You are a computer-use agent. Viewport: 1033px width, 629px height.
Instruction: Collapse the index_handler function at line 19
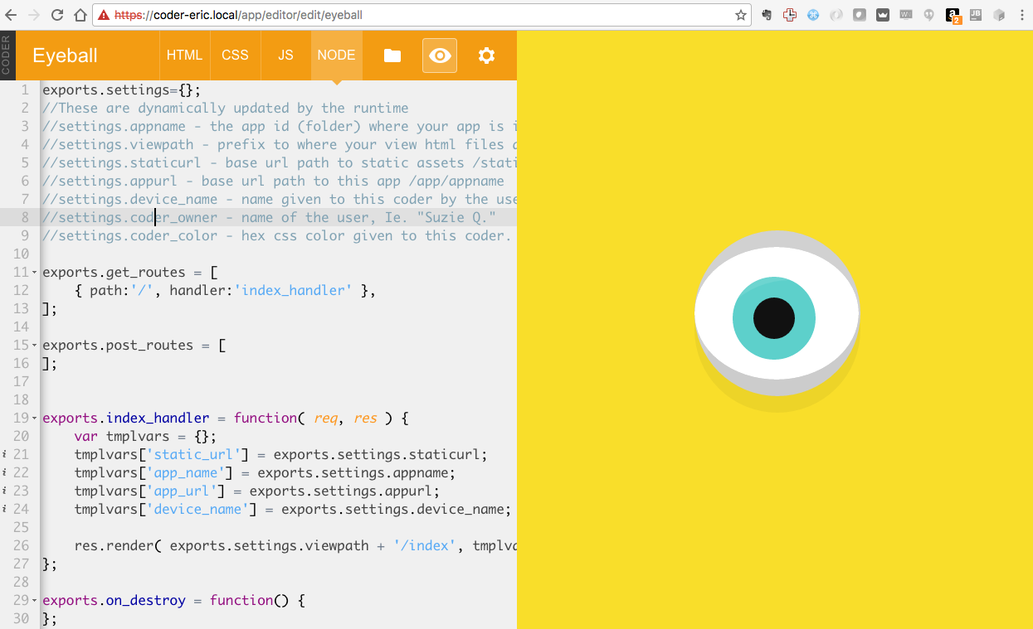coord(35,418)
